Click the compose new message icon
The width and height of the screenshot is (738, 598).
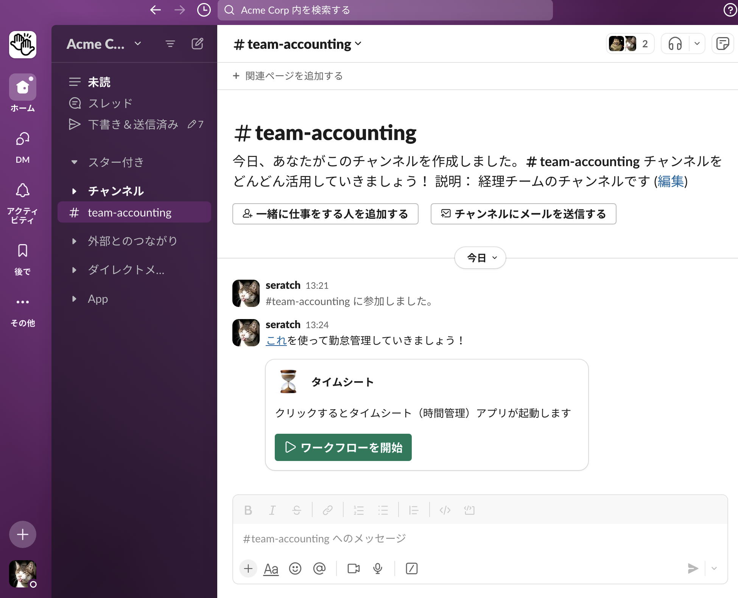197,44
